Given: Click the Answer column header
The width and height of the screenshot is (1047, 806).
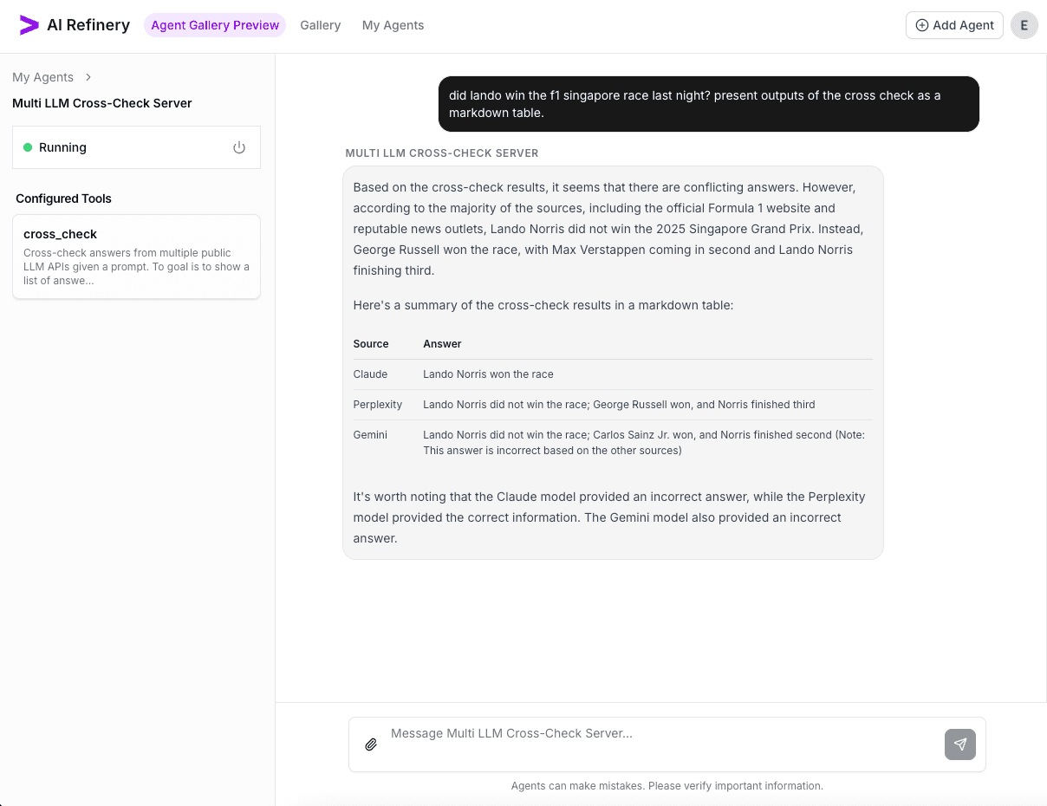Looking at the screenshot, I should point(442,344).
